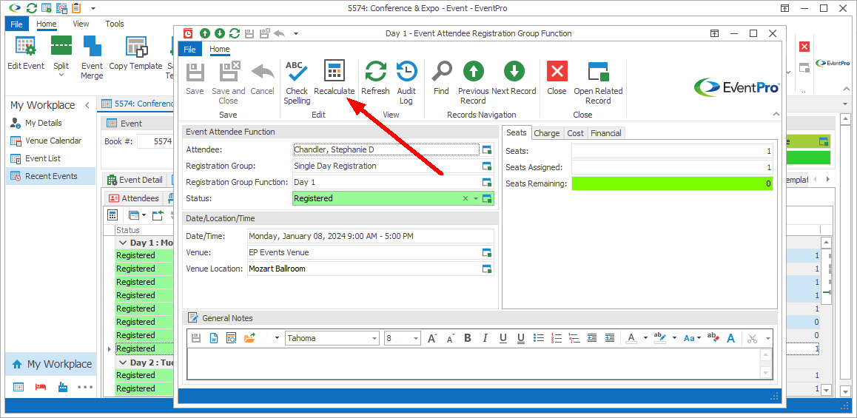Screen dimensions: 857x418
Task: Click the dialog's quick access down arrow icon
Action: [x=220, y=33]
